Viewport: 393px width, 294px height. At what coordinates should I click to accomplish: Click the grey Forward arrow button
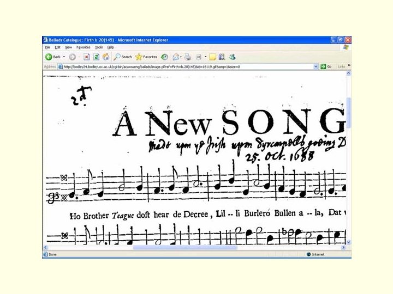[72, 57]
